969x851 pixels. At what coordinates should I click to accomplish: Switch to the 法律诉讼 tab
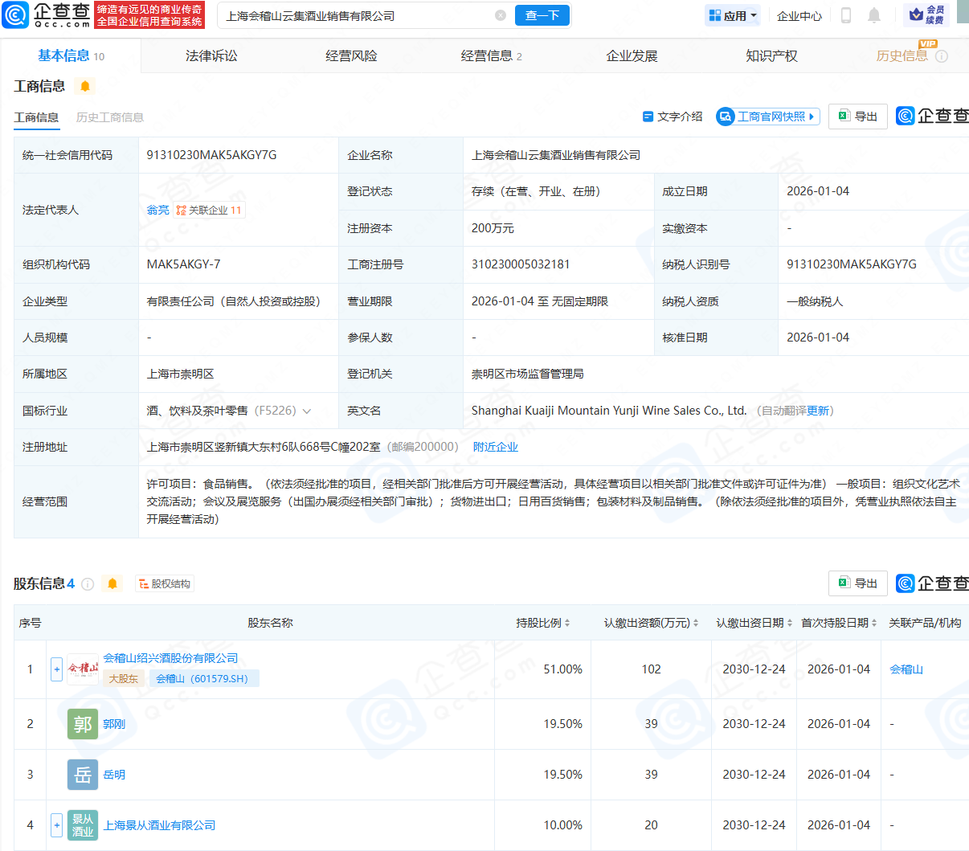(211, 55)
